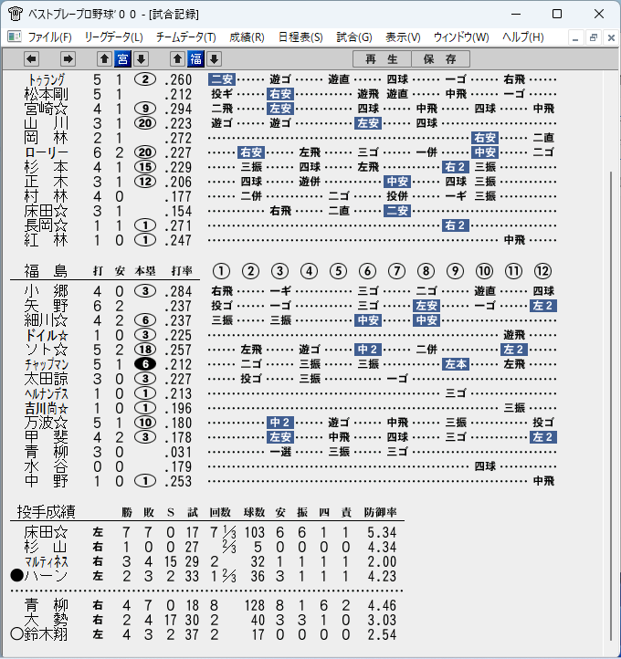Click the 再生 replay button
Screen dimensions: 621x659
coord(382,59)
